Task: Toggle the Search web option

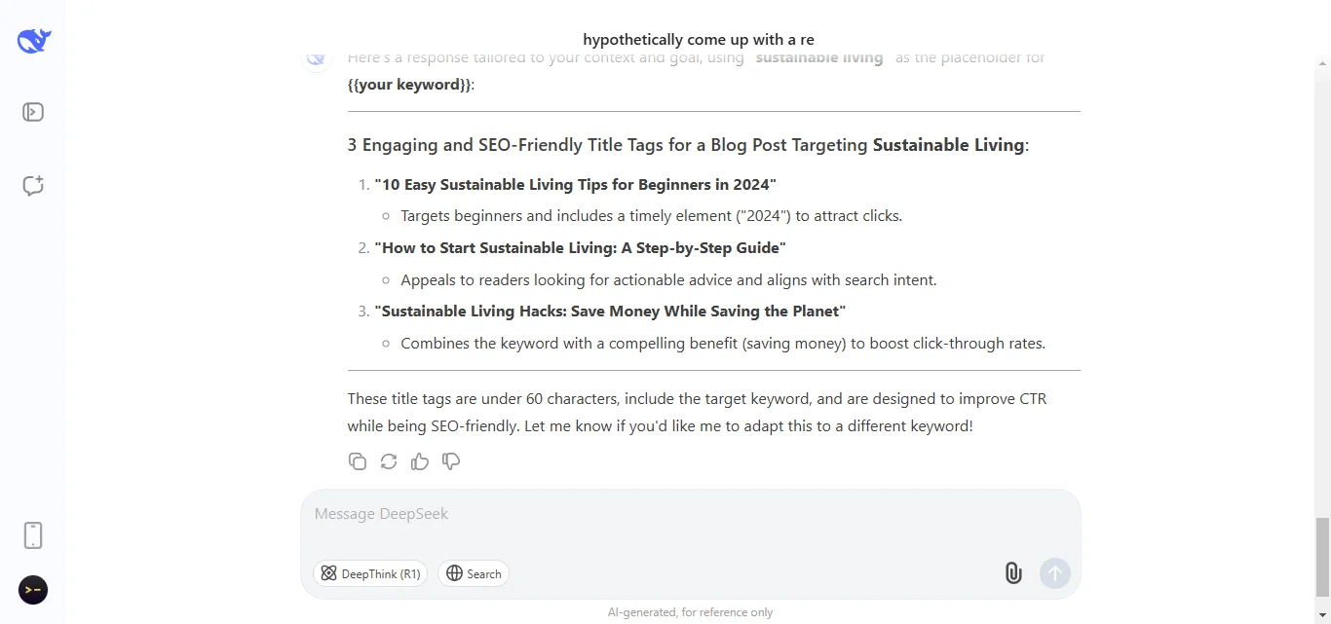Action: [474, 573]
